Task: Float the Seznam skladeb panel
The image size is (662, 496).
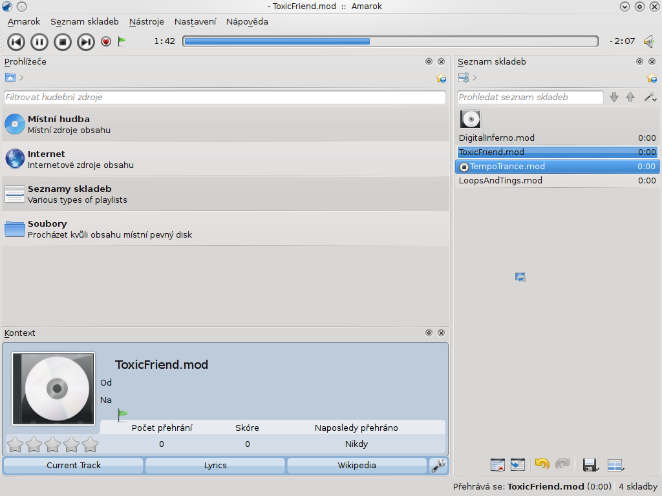Action: coord(639,61)
